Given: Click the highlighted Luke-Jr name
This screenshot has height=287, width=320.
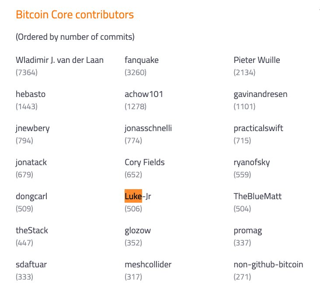Looking at the screenshot, I should 138,197.
